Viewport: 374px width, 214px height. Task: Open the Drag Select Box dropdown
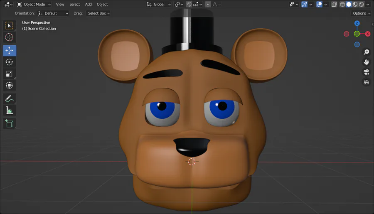click(x=98, y=13)
